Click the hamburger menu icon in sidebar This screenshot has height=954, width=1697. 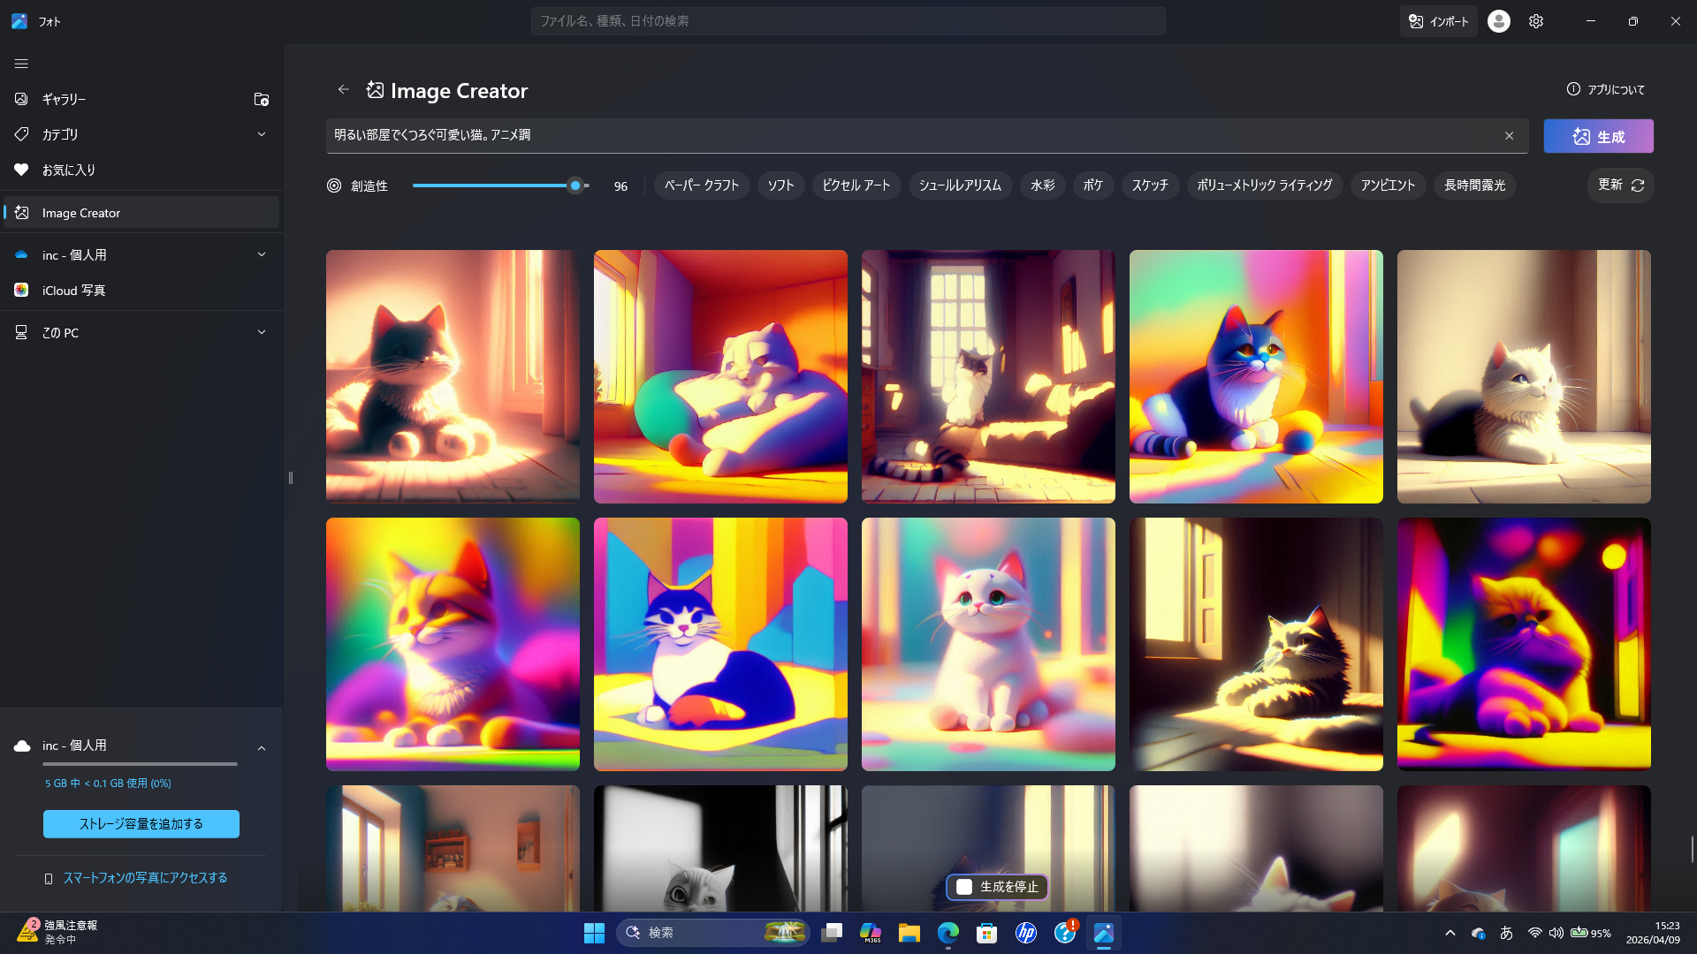[x=21, y=64]
